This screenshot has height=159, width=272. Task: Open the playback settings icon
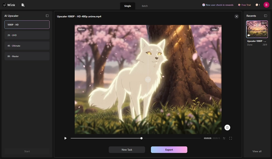coord(224,138)
